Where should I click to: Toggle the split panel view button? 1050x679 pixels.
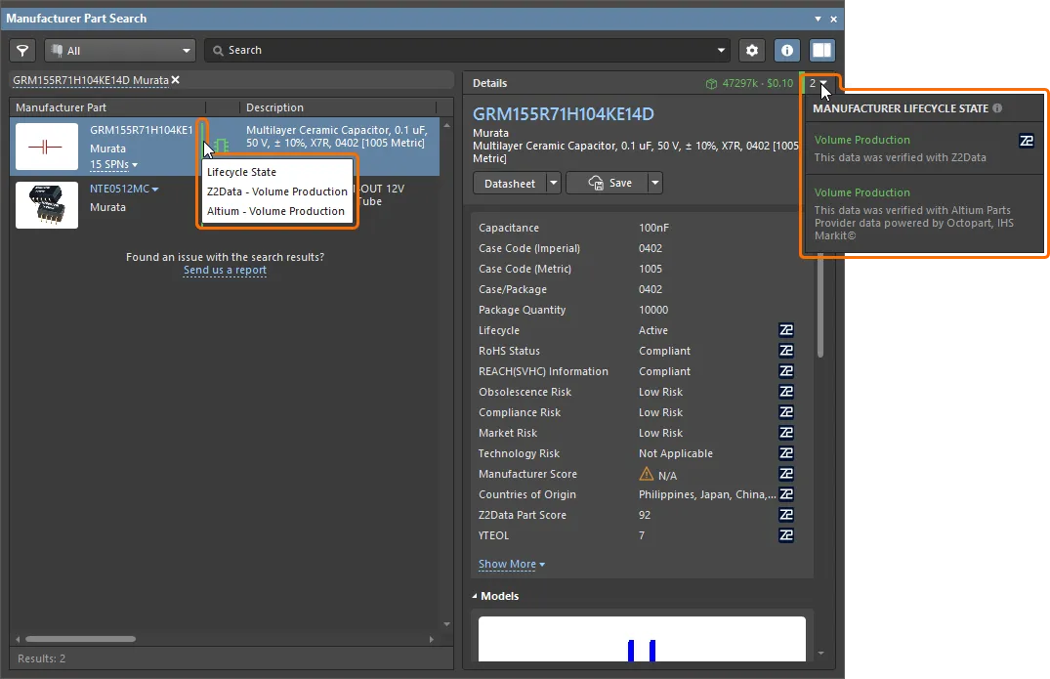(822, 51)
